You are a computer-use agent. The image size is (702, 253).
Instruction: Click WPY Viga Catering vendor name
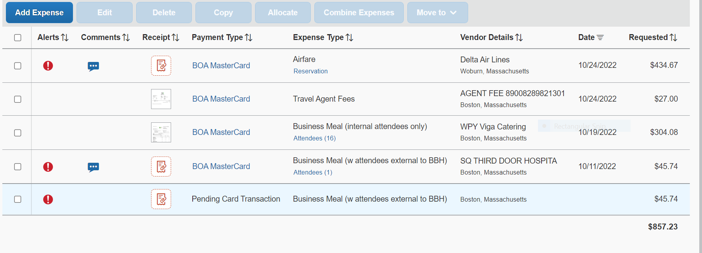(x=493, y=127)
